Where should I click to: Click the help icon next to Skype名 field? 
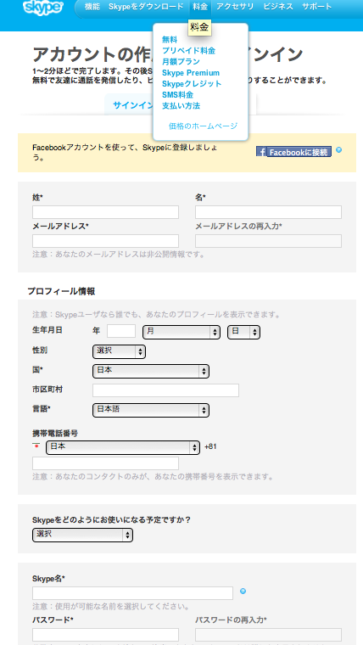tap(243, 592)
